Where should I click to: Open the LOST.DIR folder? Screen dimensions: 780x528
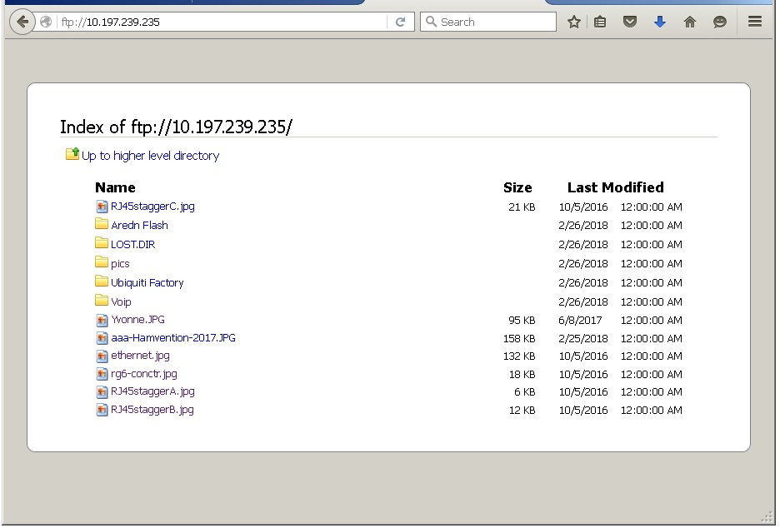(132, 244)
